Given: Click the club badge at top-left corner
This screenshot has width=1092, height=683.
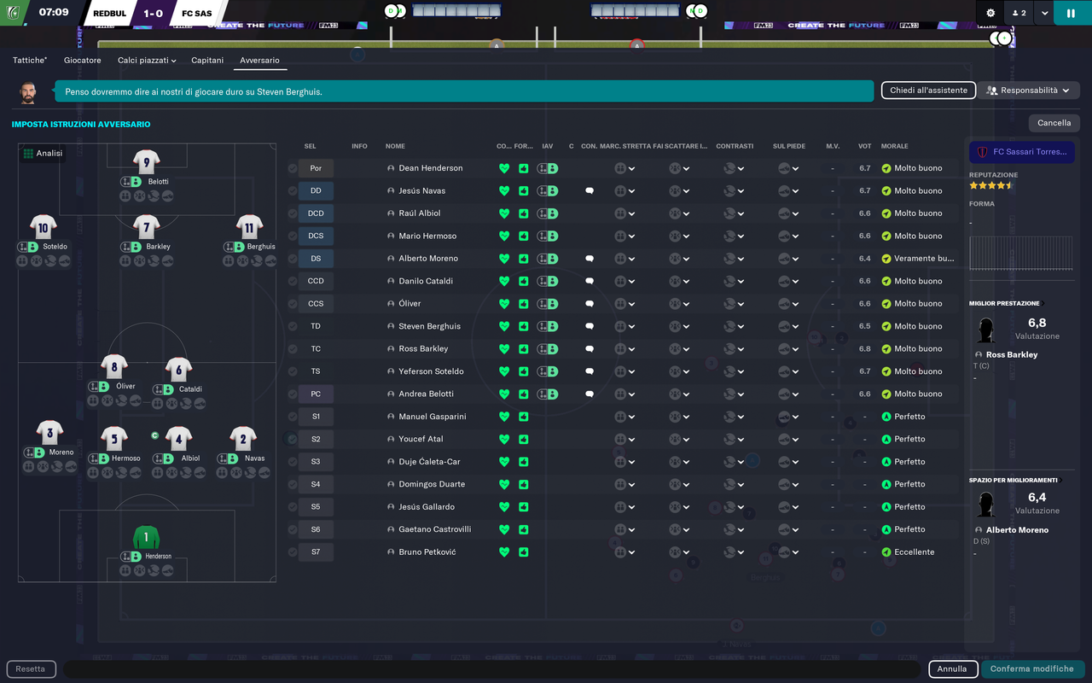Looking at the screenshot, I should [x=15, y=13].
